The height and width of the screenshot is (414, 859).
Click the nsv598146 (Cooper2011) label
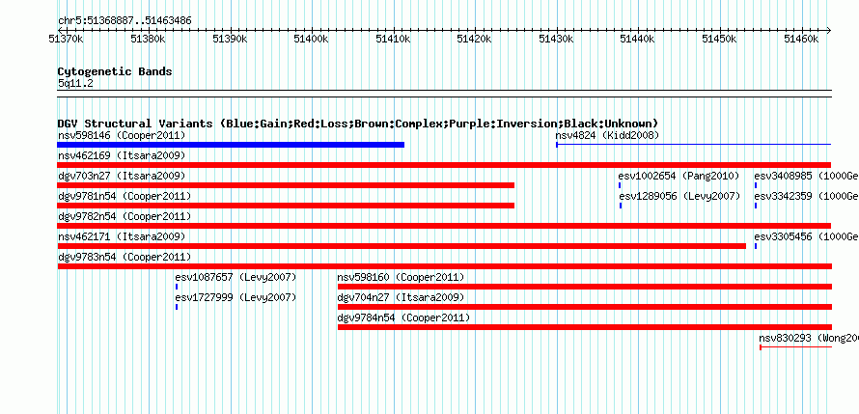coord(122,135)
